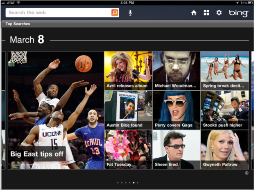Tap the orange search magnifier button
Viewport: 254px width, 190px height.
[x=115, y=13]
